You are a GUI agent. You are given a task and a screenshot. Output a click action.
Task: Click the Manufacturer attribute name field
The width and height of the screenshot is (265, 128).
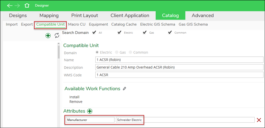90,120
